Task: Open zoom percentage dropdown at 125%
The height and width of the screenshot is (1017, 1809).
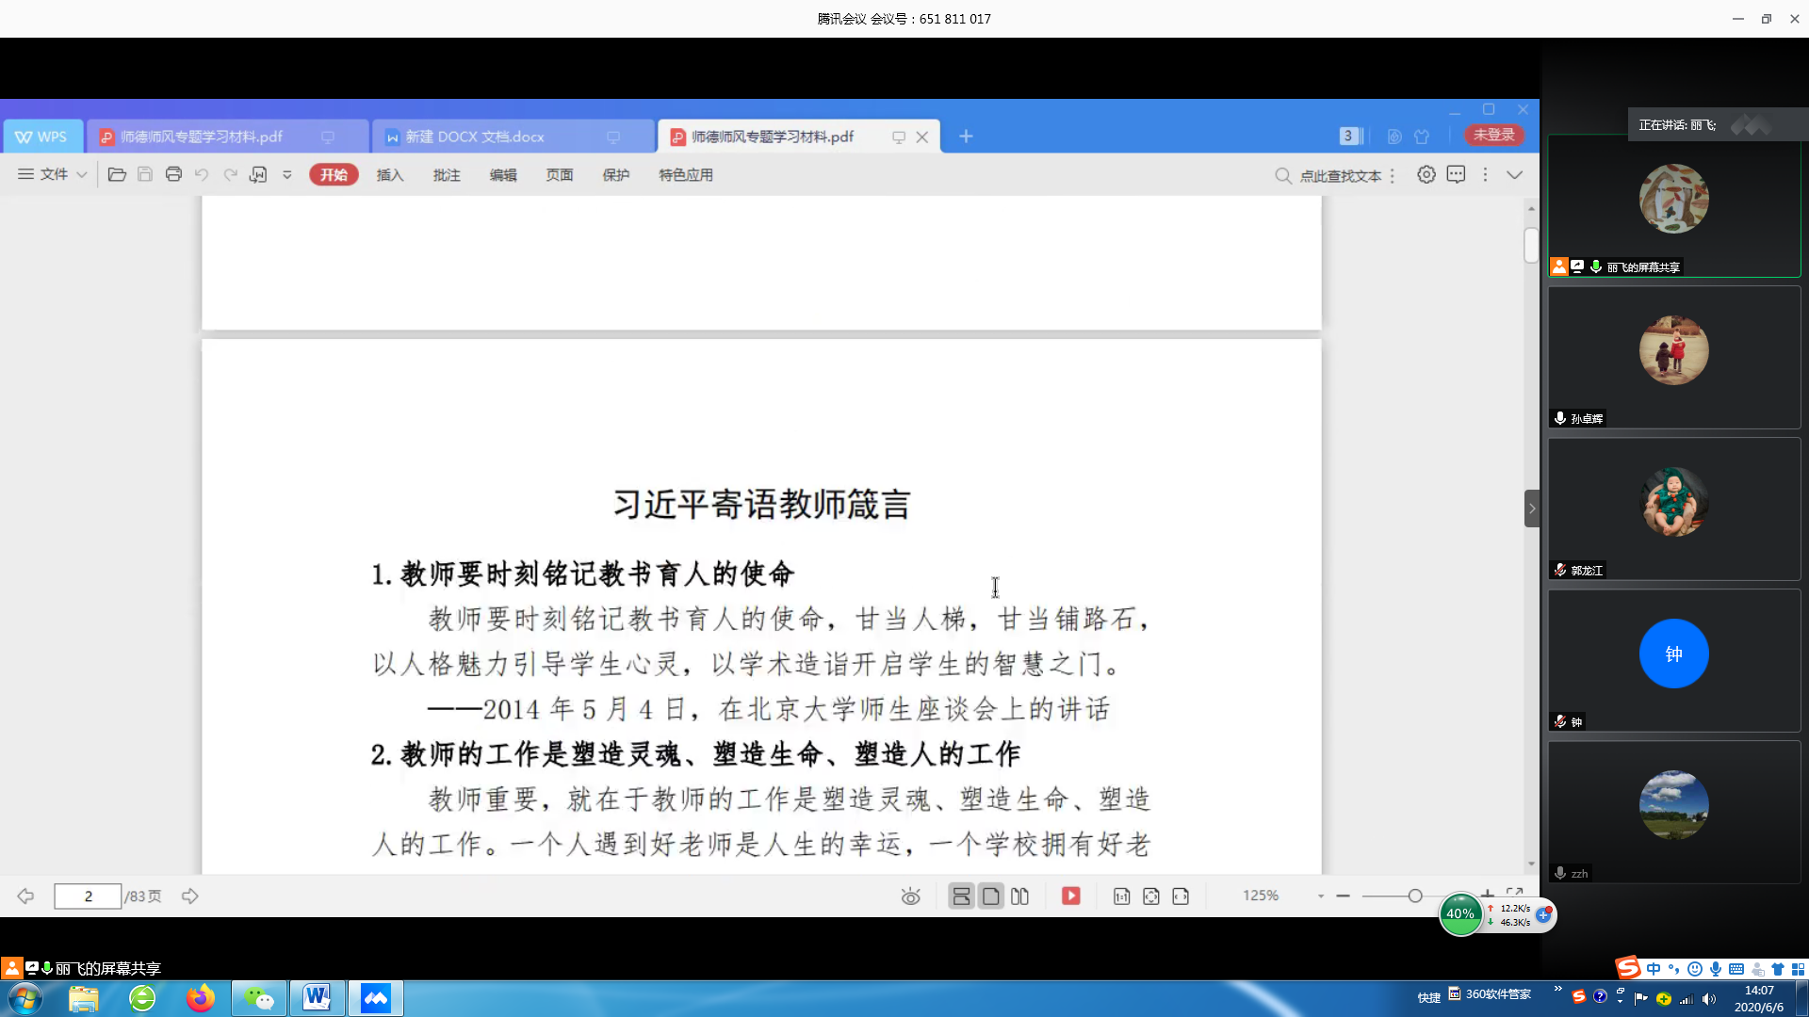Action: 1320,896
